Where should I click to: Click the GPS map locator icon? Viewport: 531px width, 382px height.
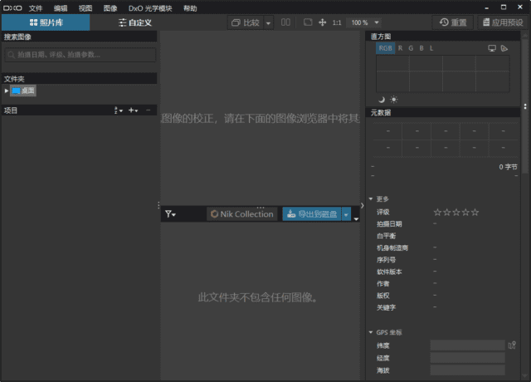[x=511, y=345]
